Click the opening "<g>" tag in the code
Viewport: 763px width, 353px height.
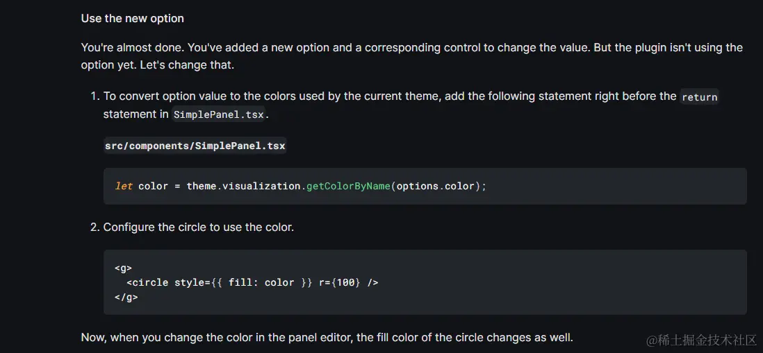pyautogui.click(x=123, y=268)
